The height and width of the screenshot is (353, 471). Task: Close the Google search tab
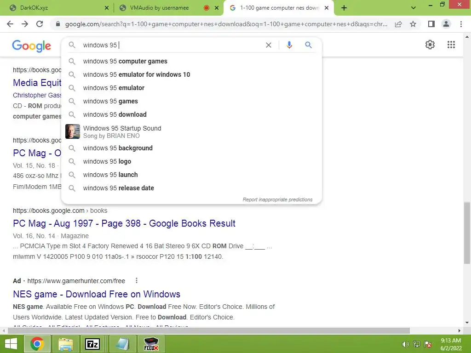pyautogui.click(x=327, y=8)
